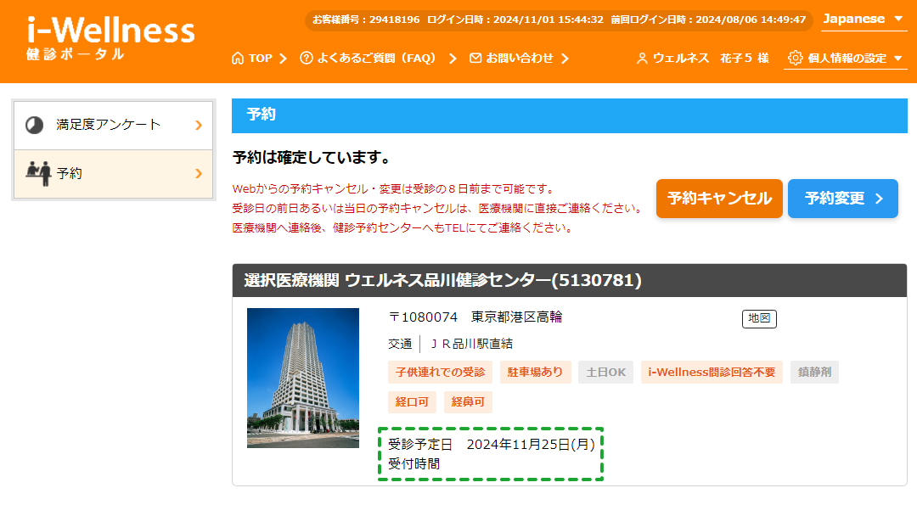Click the i-Wellness問診回答不要 tag
This screenshot has width=917, height=516.
click(712, 373)
